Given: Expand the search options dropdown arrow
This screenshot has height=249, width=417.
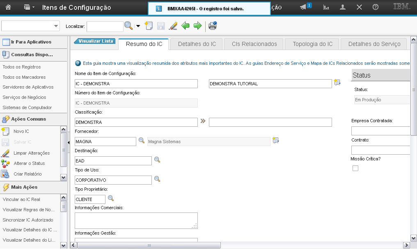Looking at the screenshot, I should pyautogui.click(x=138, y=26).
